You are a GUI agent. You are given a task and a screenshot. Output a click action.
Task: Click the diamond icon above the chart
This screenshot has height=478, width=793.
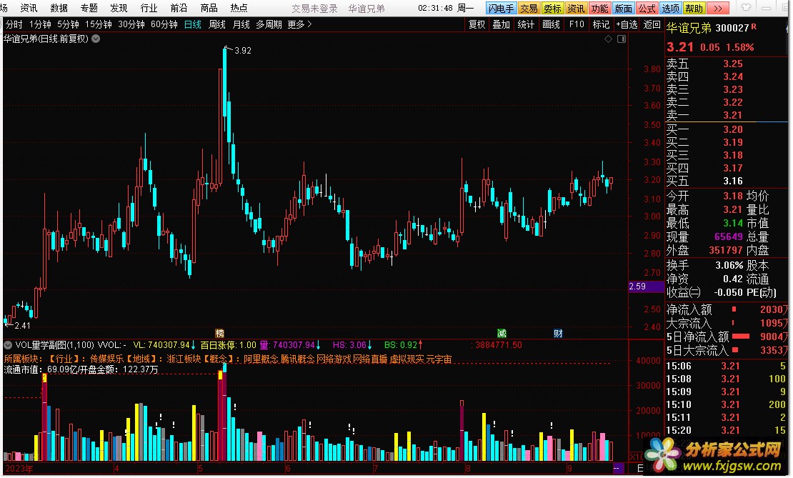[x=609, y=39]
